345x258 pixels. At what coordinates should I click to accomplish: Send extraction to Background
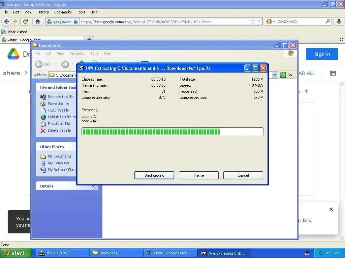154,175
